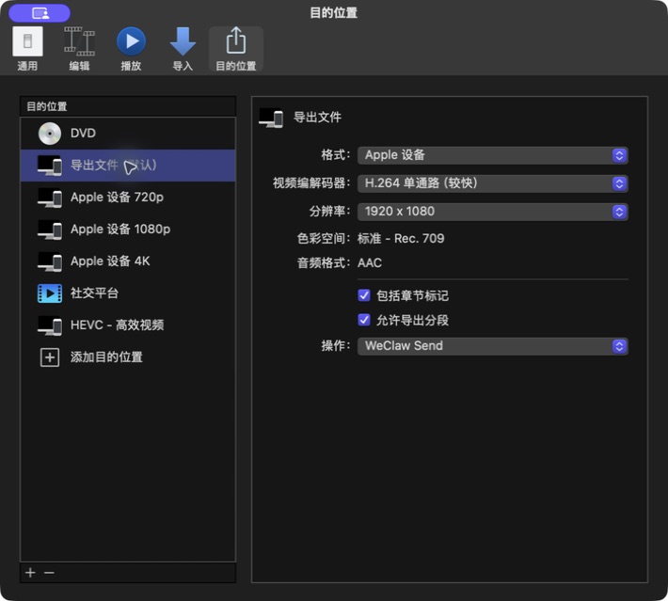Click the 目的位置 list column header

pos(128,106)
